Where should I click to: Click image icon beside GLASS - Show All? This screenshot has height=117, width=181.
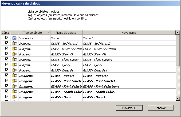click(x=14, y=54)
